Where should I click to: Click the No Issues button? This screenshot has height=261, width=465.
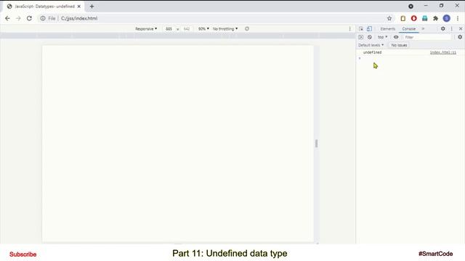[x=399, y=45]
